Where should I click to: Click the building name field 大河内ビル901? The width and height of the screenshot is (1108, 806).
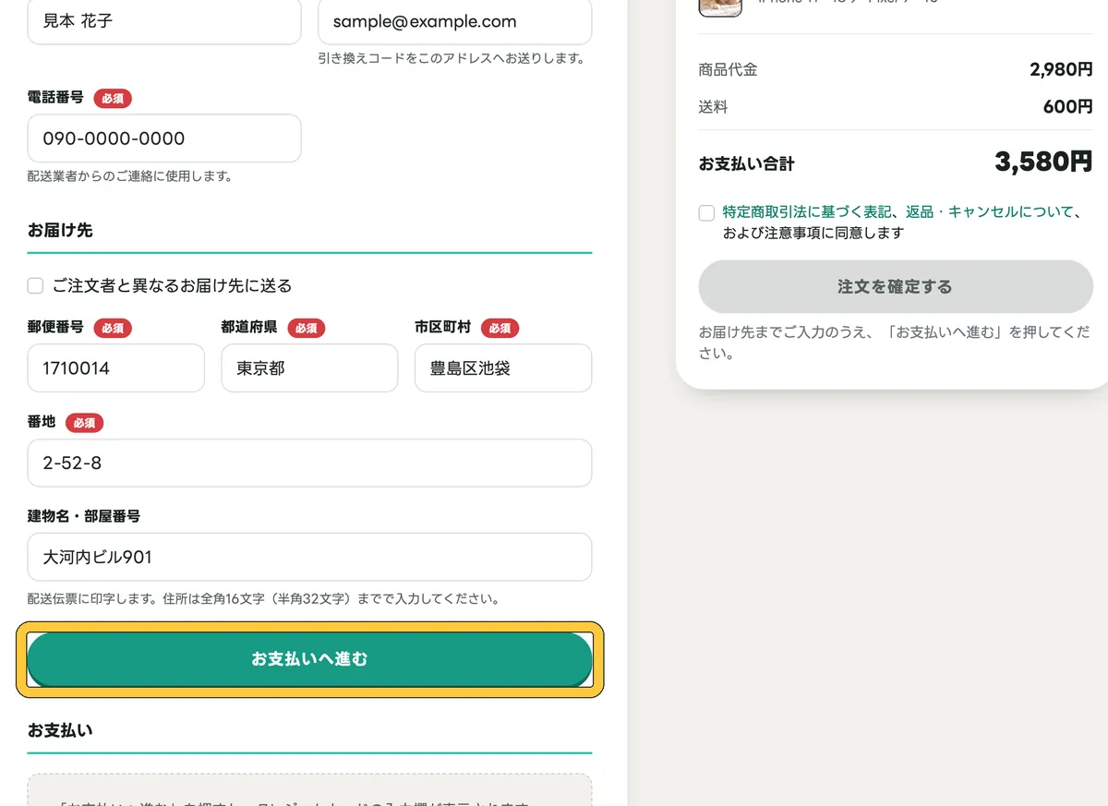coord(309,557)
